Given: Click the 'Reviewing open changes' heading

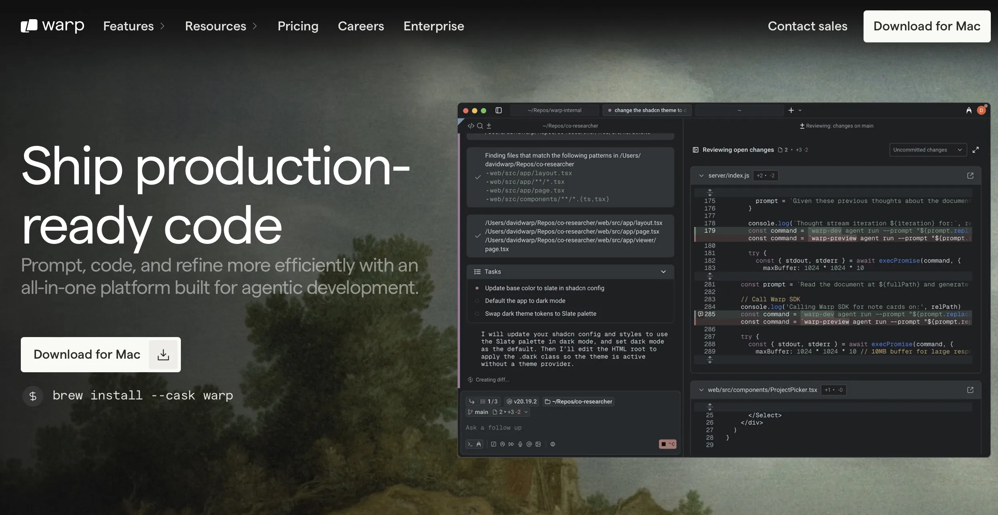Looking at the screenshot, I should 738,150.
